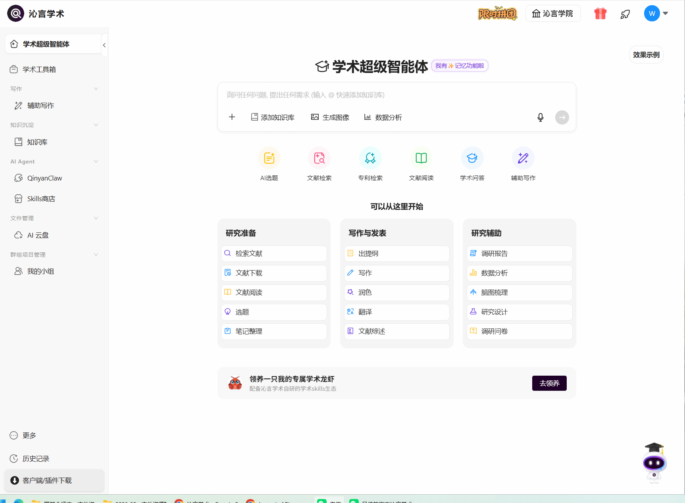This screenshot has height=503, width=685.
Task: Open the 学术问答 shortcut icon
Action: click(472, 158)
